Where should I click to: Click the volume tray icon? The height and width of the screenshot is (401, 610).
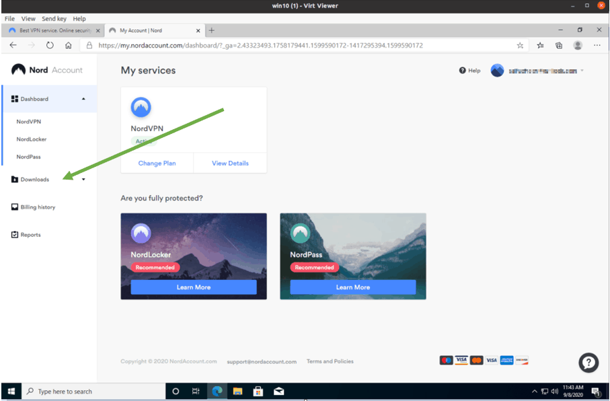coord(554,392)
